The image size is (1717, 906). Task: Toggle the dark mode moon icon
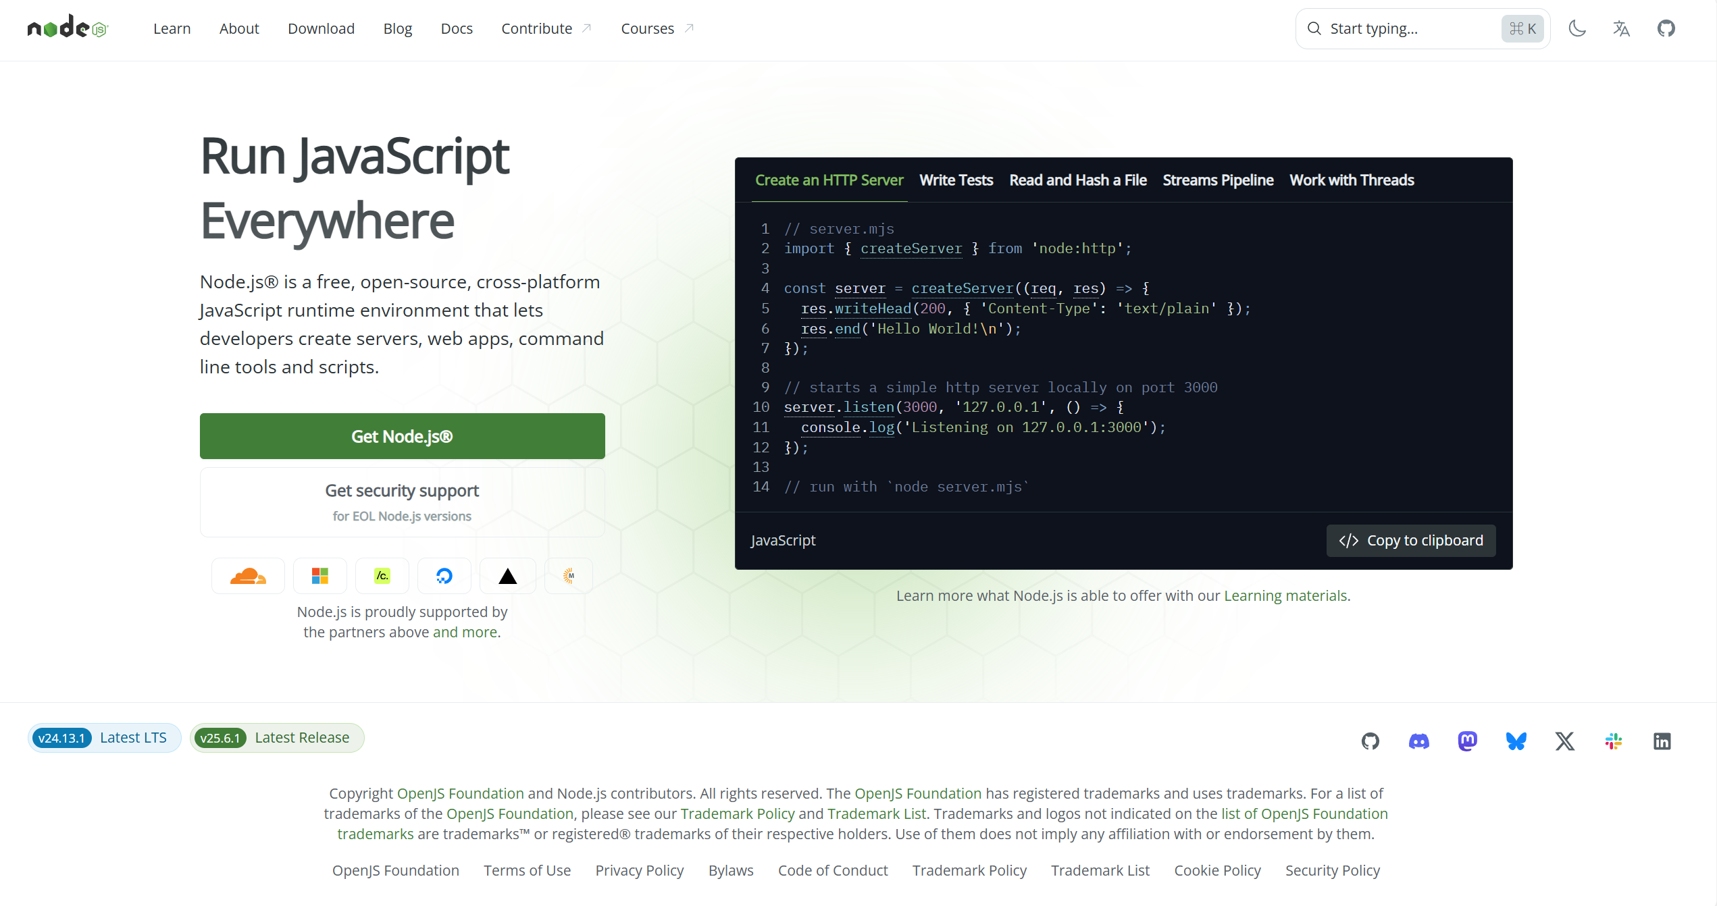(1577, 28)
